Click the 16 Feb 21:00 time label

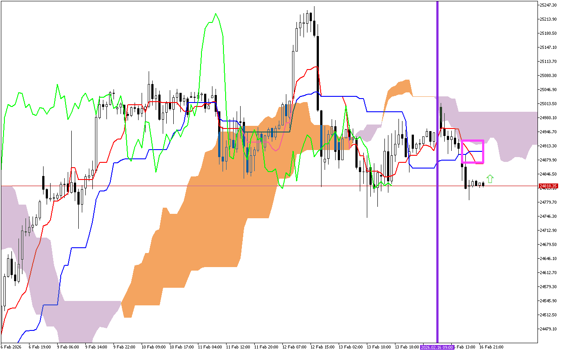[x=491, y=347]
